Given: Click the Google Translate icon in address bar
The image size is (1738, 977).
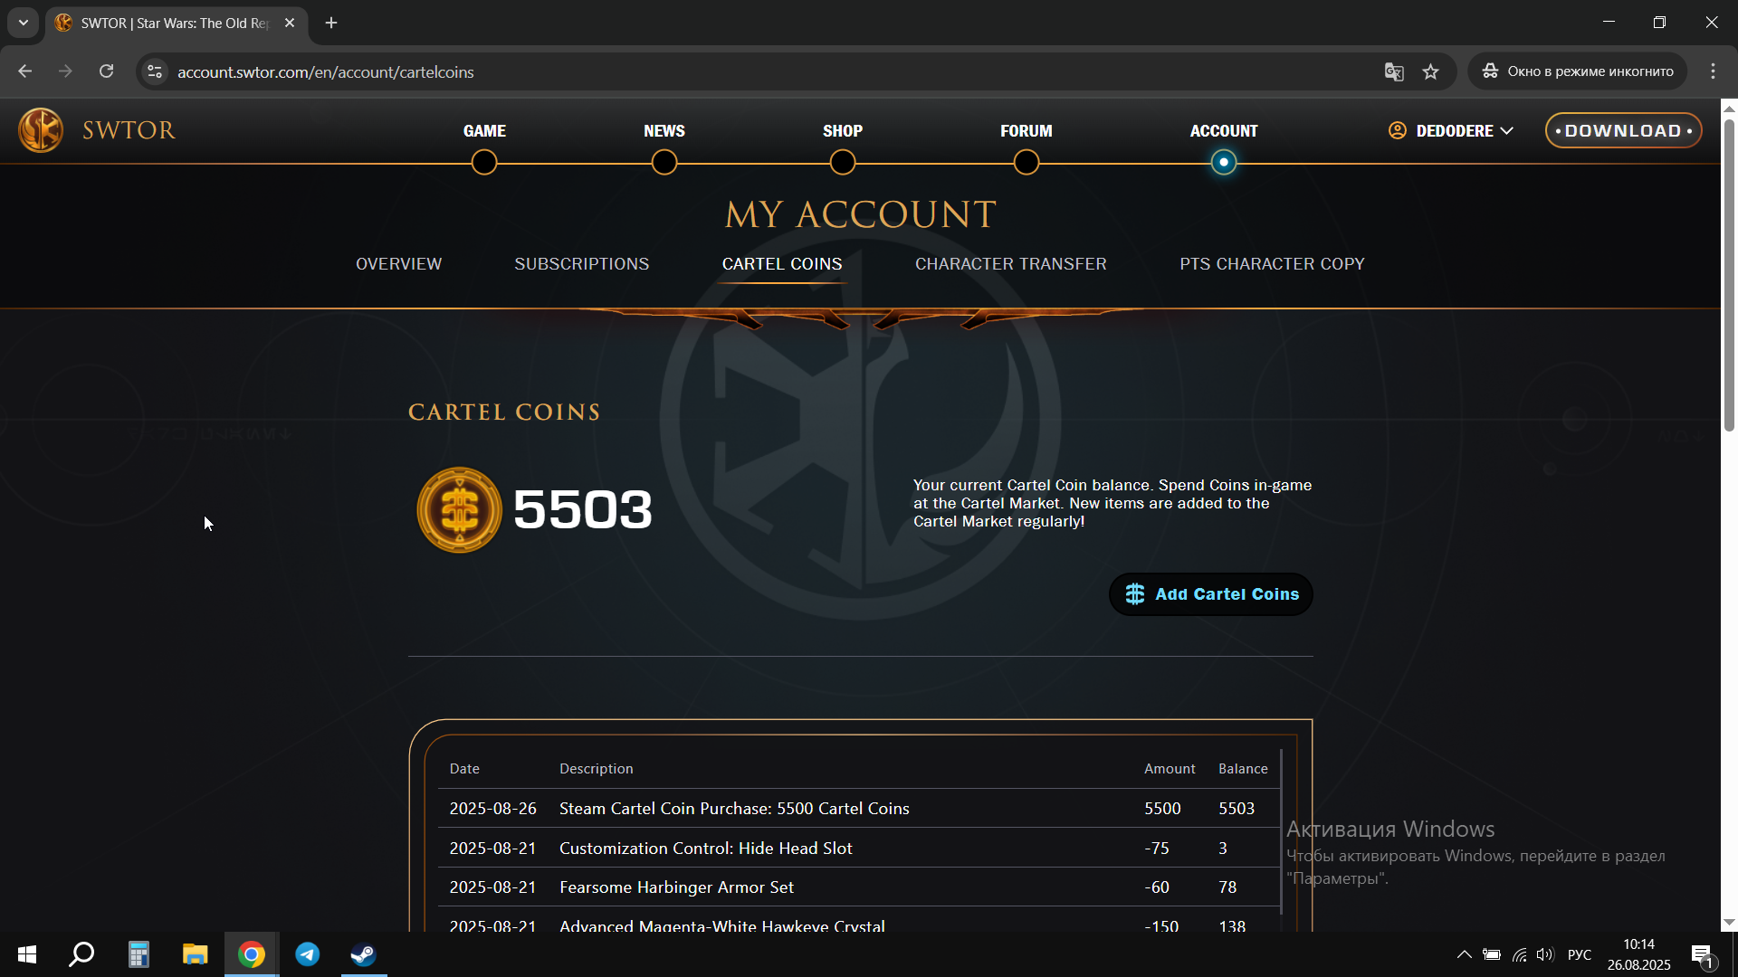Looking at the screenshot, I should click(x=1394, y=71).
